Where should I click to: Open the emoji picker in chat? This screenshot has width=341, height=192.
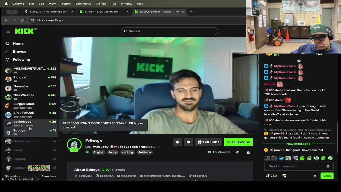328,166
